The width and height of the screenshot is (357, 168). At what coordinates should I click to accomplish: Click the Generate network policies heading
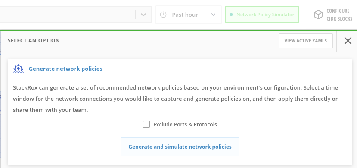pos(65,69)
